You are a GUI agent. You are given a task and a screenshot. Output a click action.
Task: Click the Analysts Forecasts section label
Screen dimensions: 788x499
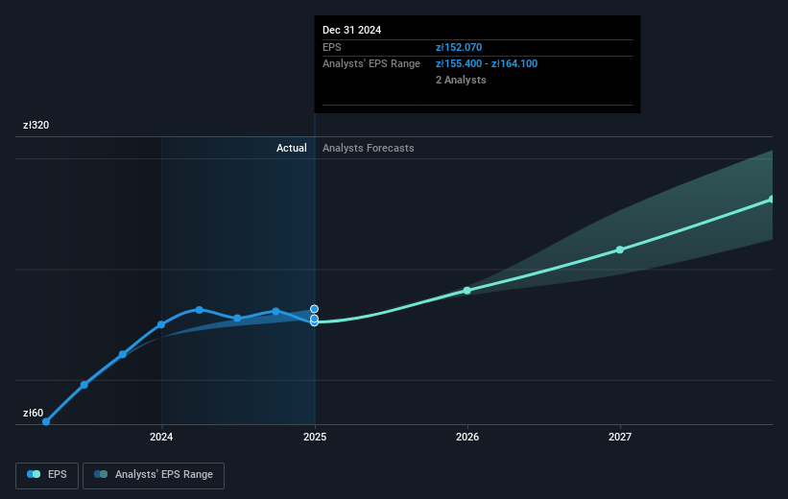coord(369,148)
